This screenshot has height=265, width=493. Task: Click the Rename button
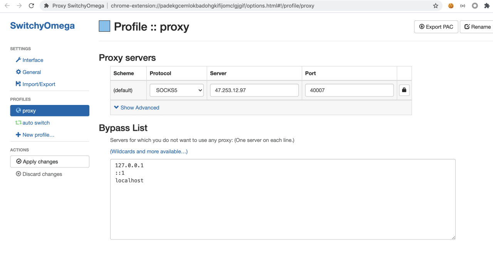click(477, 27)
